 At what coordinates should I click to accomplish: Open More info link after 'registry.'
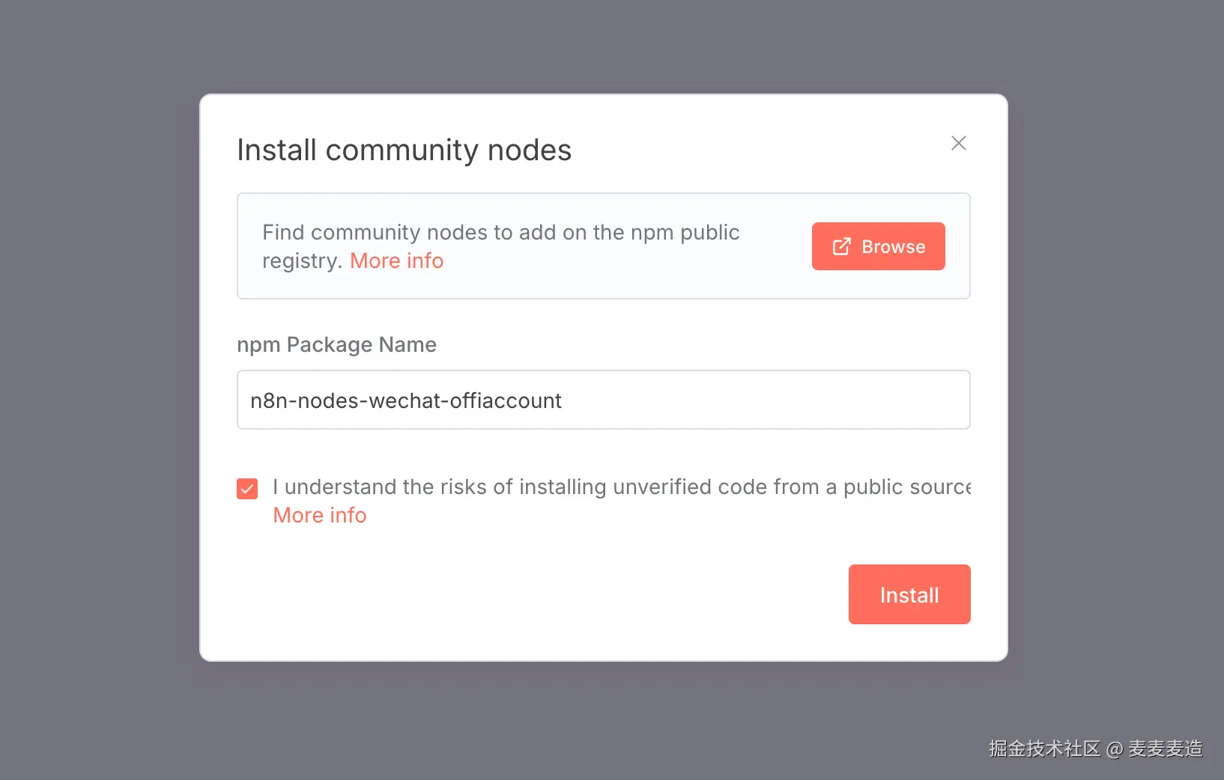pos(396,260)
